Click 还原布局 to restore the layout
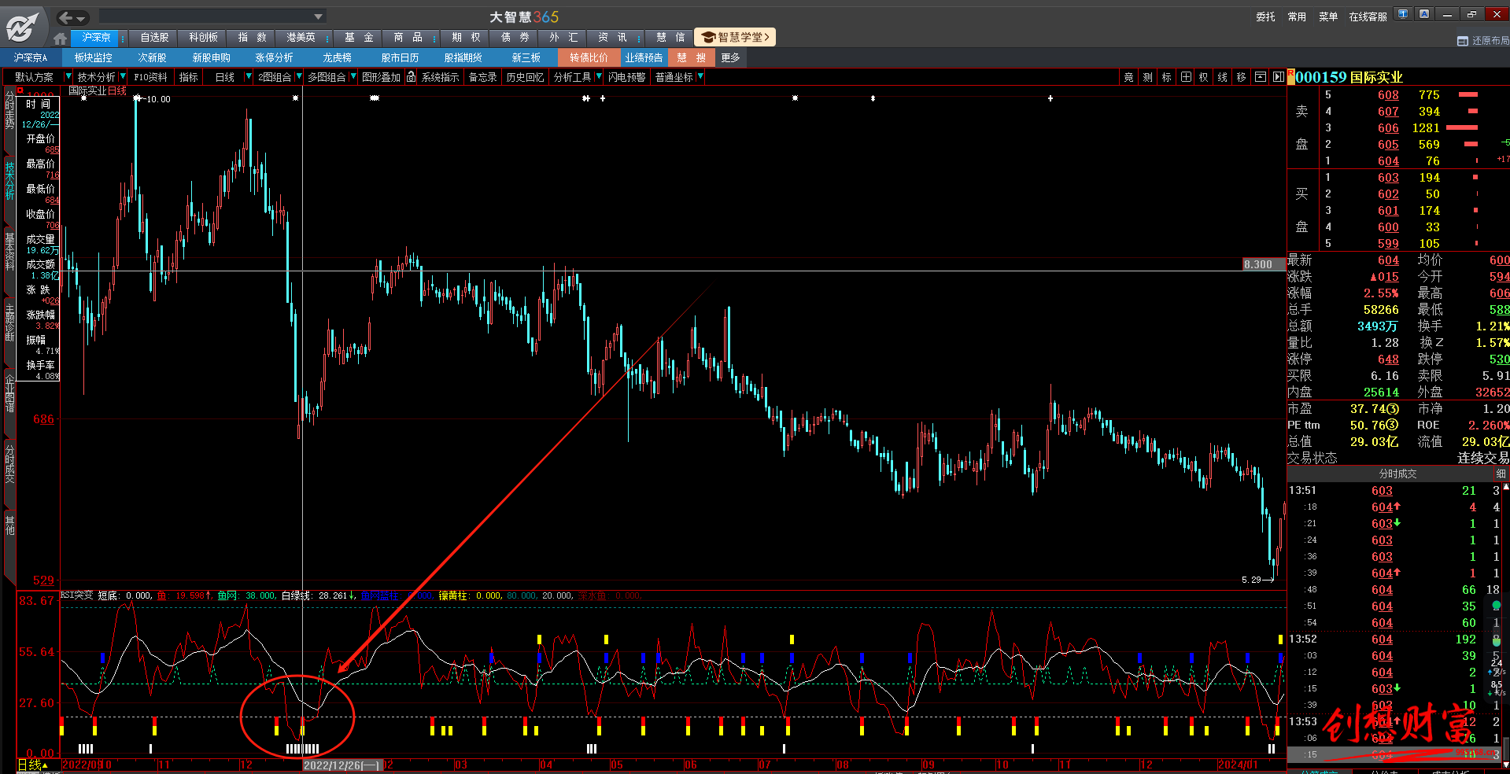 (1483, 41)
